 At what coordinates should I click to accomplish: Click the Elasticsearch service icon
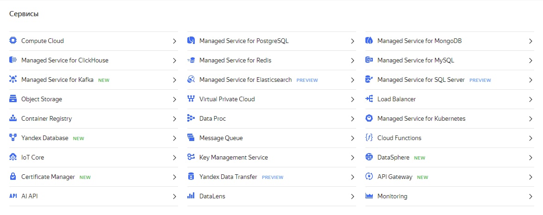191,80
